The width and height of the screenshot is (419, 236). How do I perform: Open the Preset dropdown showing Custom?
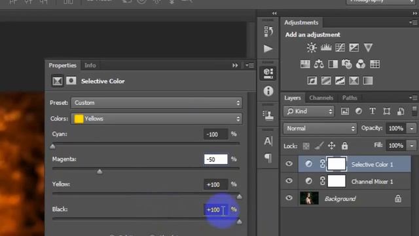pos(156,103)
